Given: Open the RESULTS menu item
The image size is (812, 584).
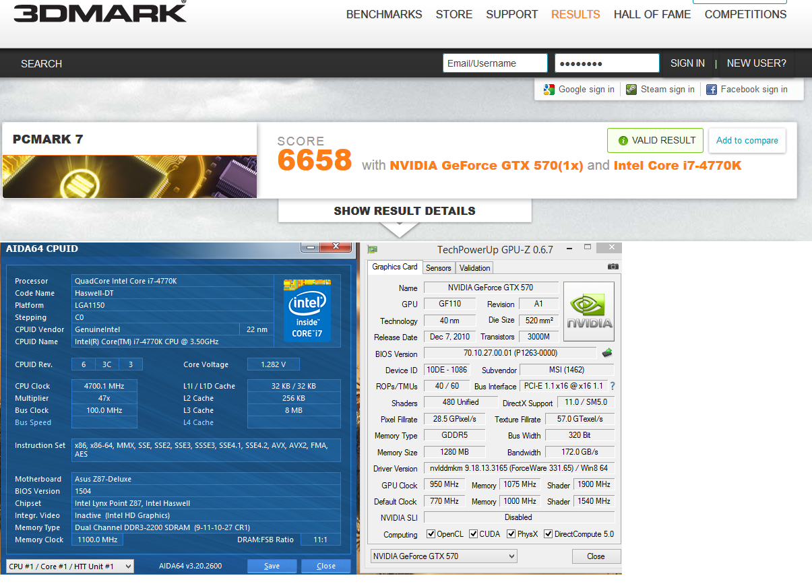Looking at the screenshot, I should tap(575, 14).
